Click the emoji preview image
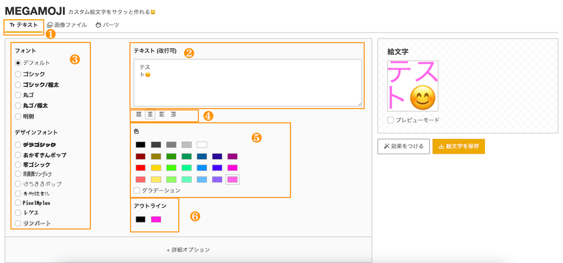The width and height of the screenshot is (563, 263). (x=412, y=86)
